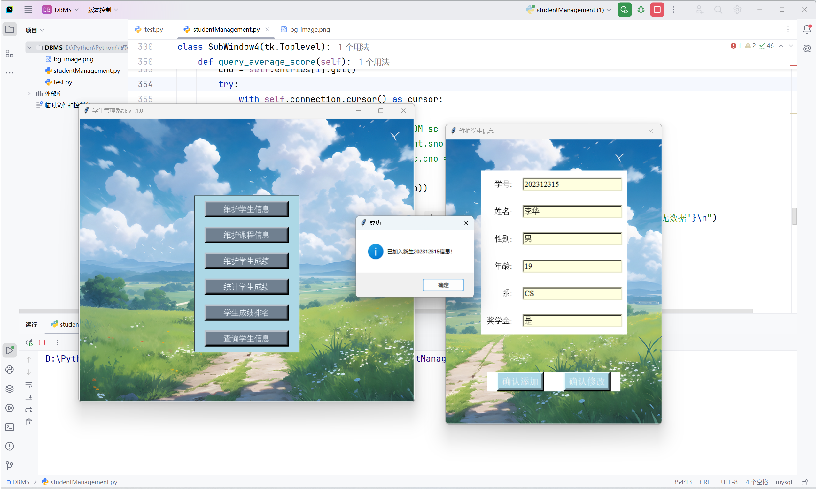
Task: Click the Rerun studentManagement icon in toolbar
Action: click(624, 10)
